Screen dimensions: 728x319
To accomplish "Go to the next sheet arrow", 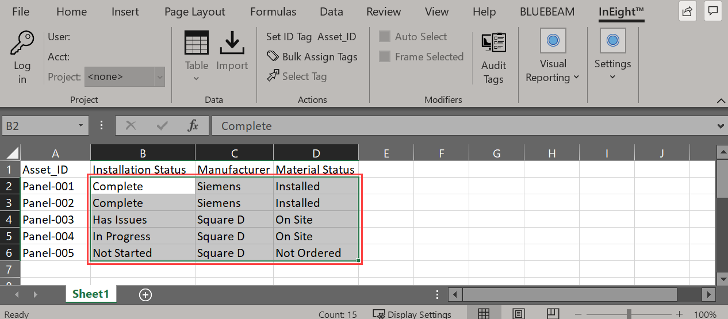I will click(36, 294).
